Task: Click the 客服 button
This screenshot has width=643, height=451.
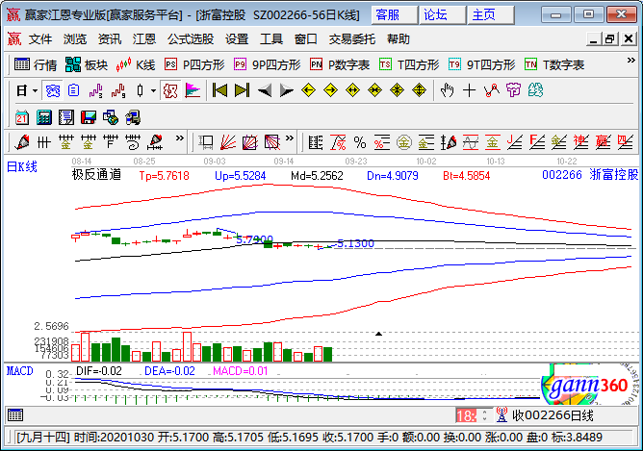Action: point(394,15)
